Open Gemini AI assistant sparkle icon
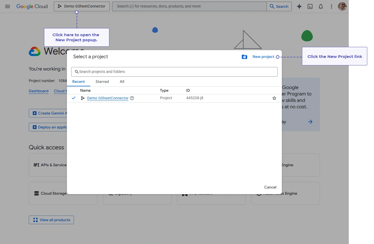 pyautogui.click(x=299, y=6)
